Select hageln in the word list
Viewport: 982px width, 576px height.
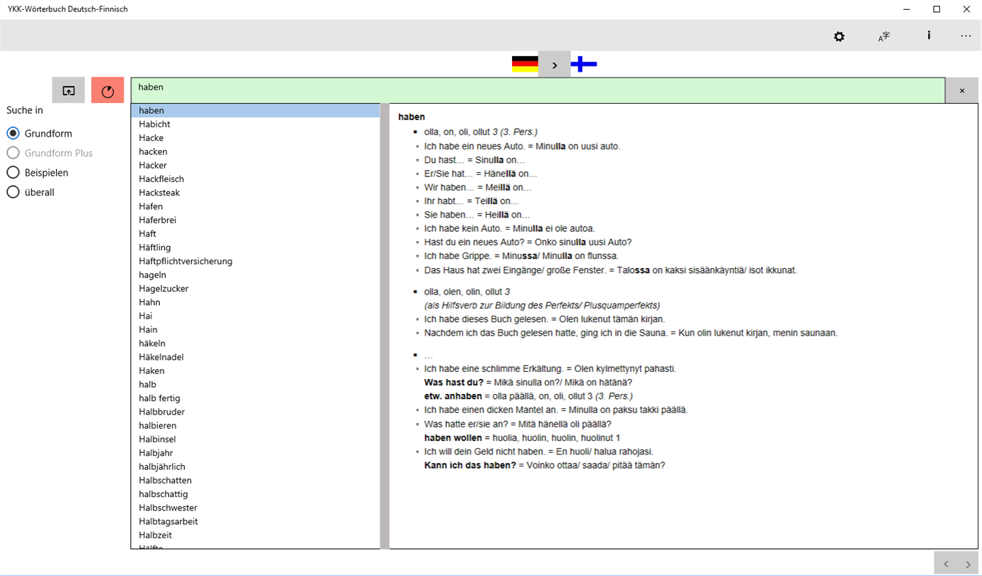tap(256, 274)
